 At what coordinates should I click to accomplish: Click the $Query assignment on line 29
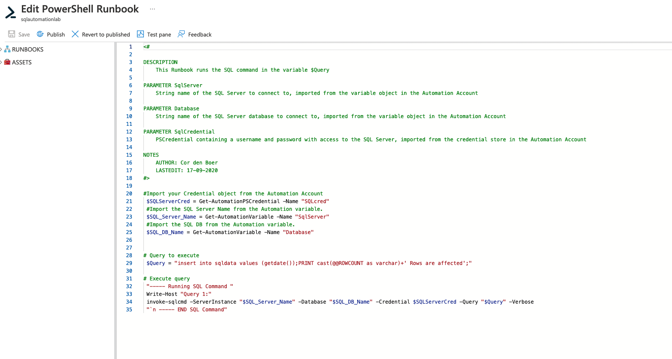[x=155, y=263]
